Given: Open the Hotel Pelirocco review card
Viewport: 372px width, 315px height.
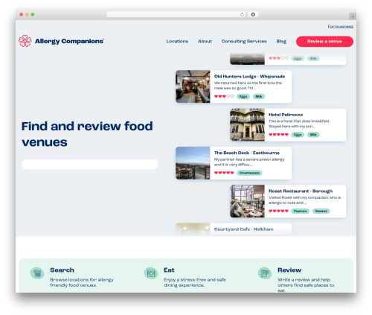Looking at the screenshot, I should coord(288,124).
